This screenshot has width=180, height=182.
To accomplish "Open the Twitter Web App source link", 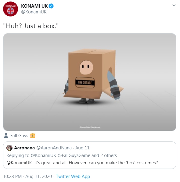I will pyautogui.click(x=73, y=177).
